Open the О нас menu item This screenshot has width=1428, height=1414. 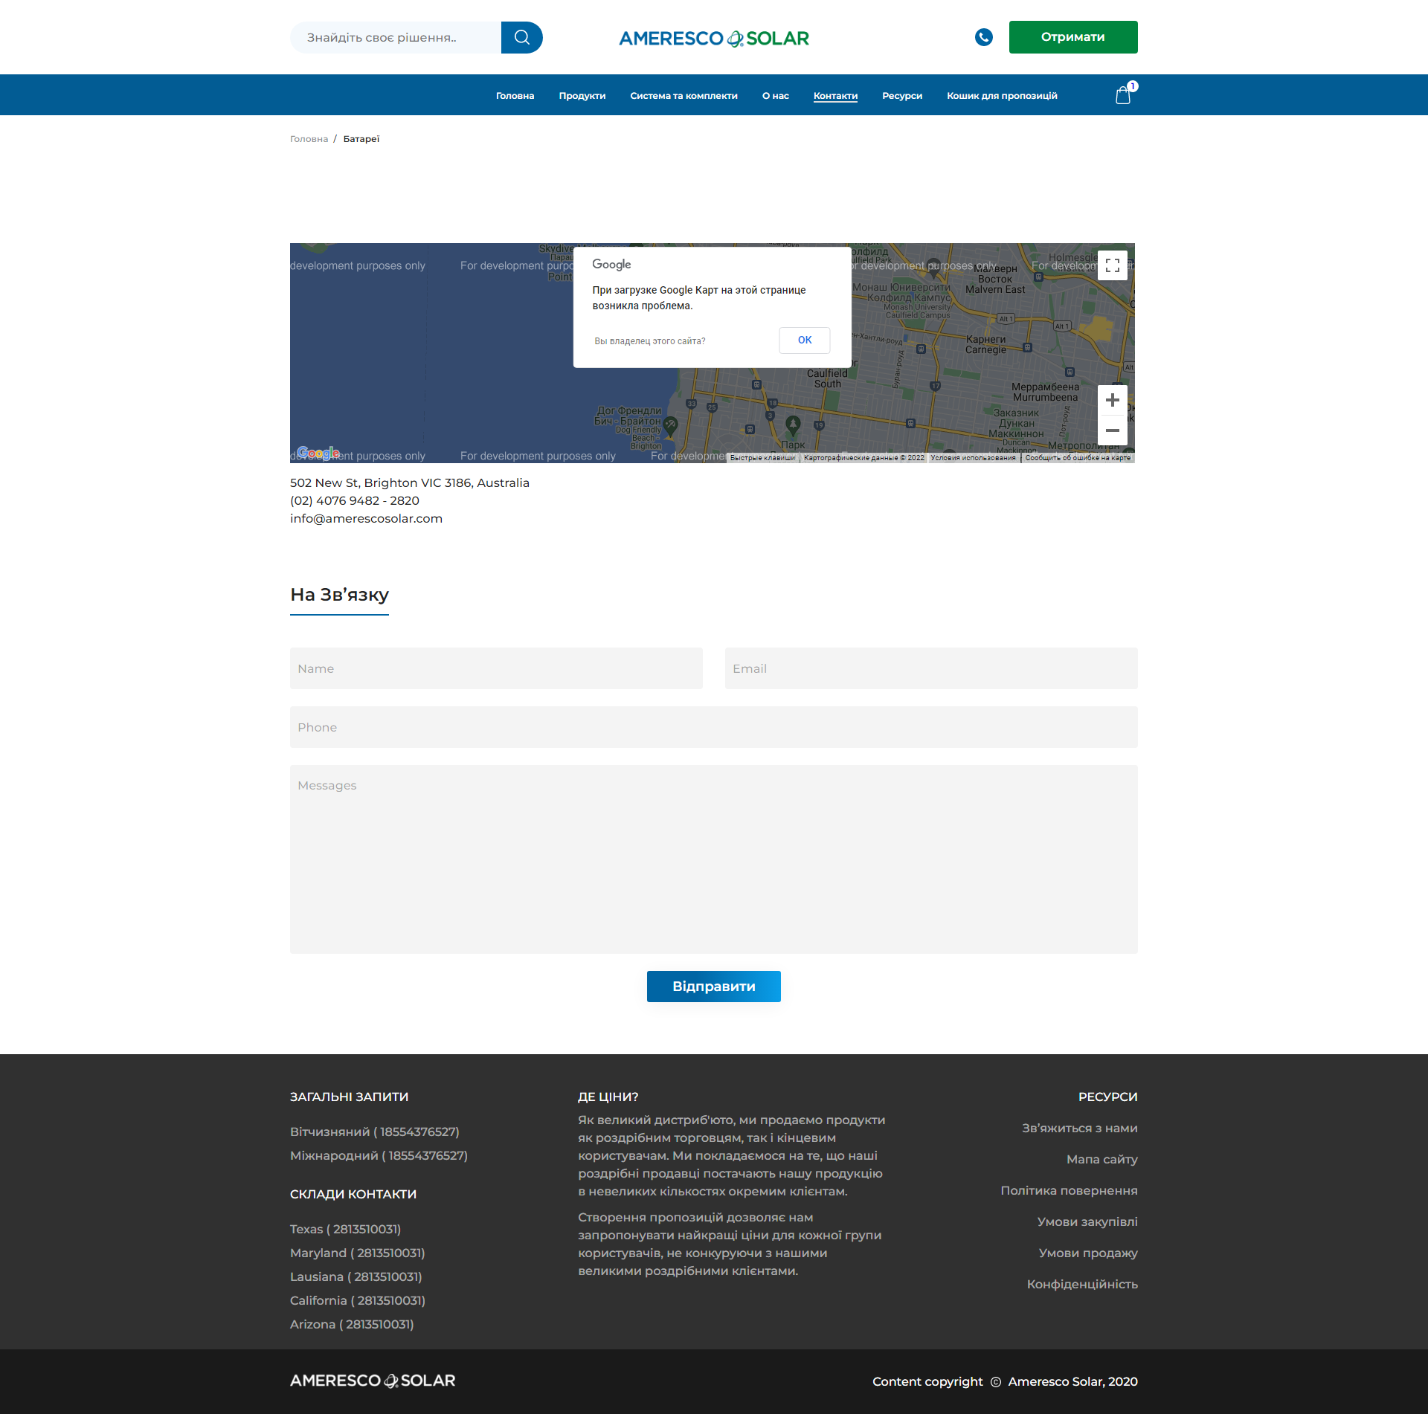coord(775,96)
